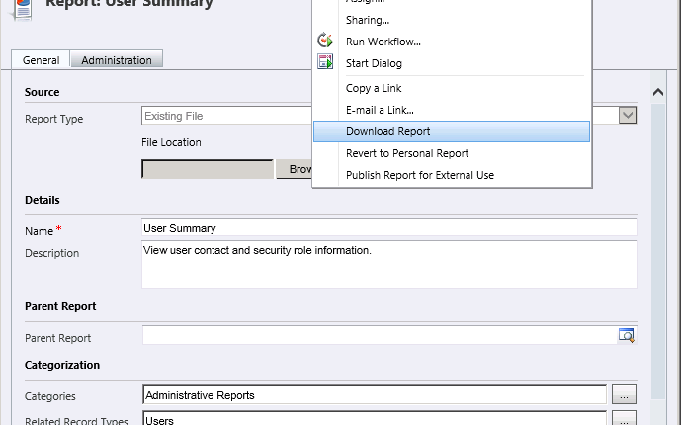Image resolution: width=681 pixels, height=425 pixels.
Task: Choose Publish Report for External Use
Action: (419, 175)
